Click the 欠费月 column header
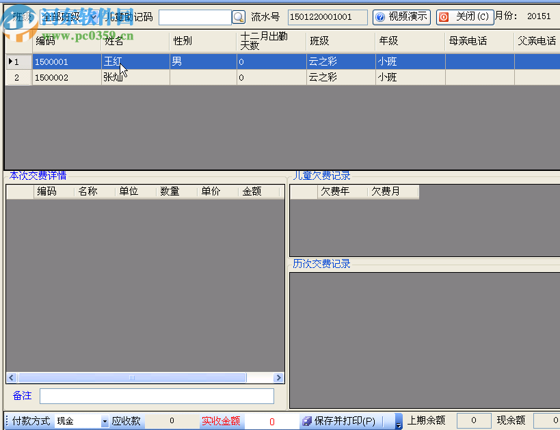The width and height of the screenshot is (560, 430). pyautogui.click(x=393, y=192)
